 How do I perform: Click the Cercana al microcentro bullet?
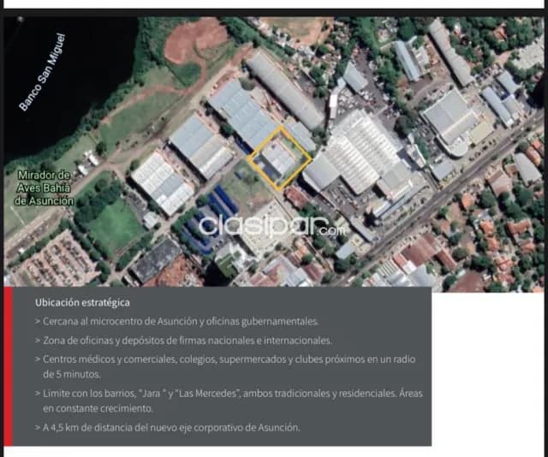177,322
